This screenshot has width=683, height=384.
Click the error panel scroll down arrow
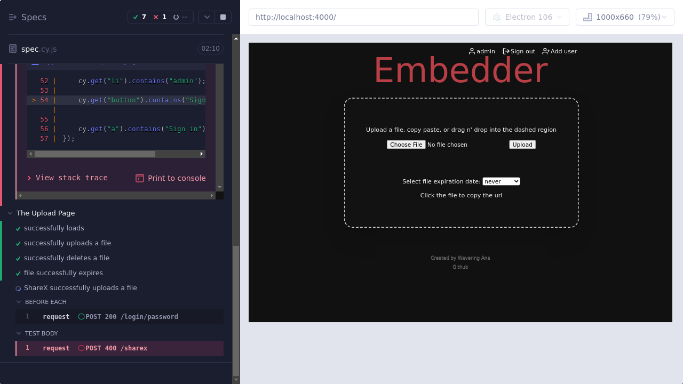pos(219,188)
